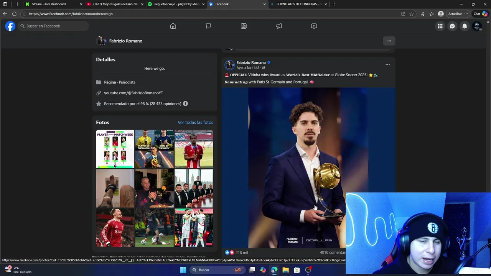
Task: Open the Facebook menu grid icon
Action: click(x=440, y=26)
